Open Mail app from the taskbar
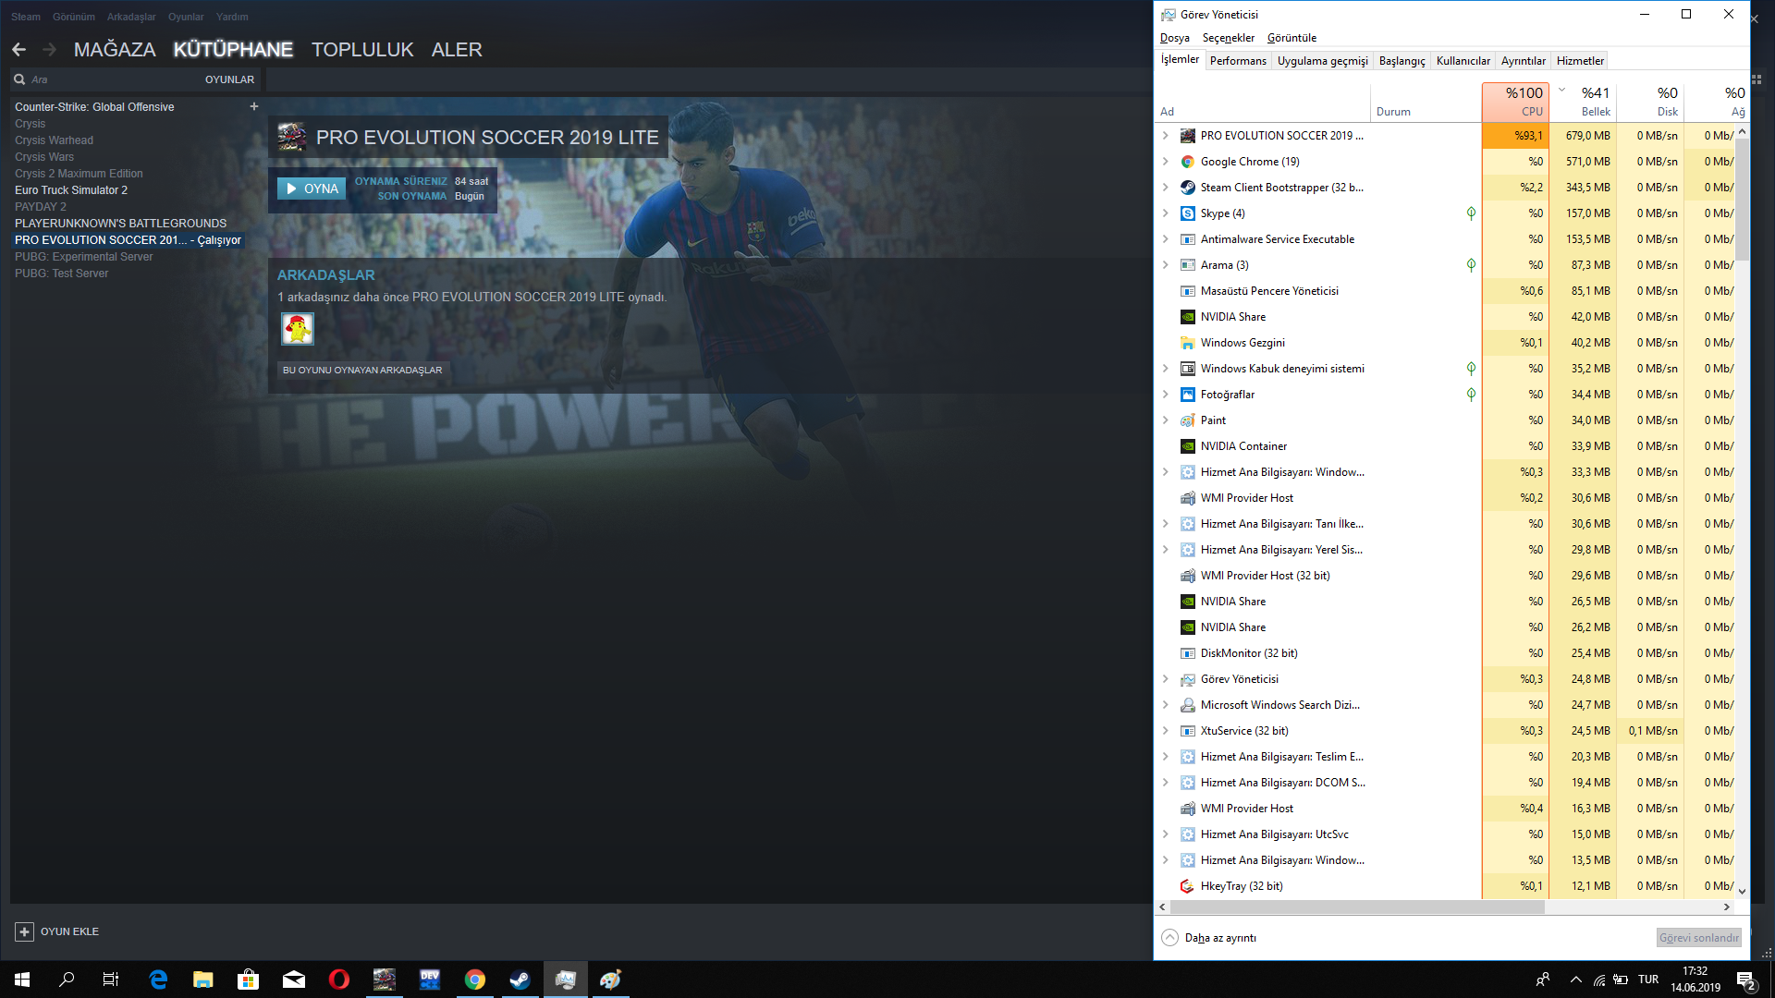Screen dimensions: 1775x998 (x=294, y=980)
